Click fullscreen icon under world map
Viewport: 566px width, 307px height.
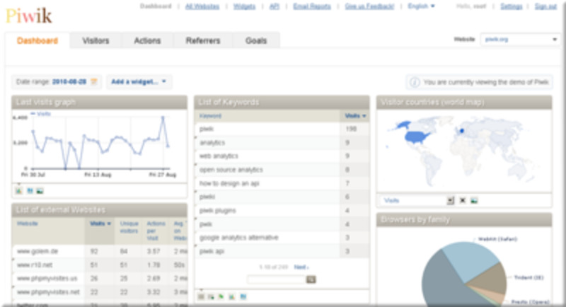click(463, 200)
